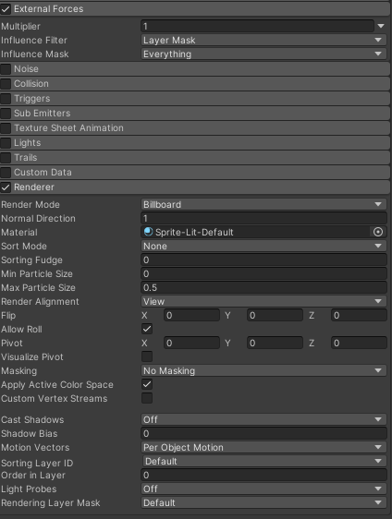Expand the Triggers module header
This screenshot has width=392, height=519.
(x=195, y=98)
